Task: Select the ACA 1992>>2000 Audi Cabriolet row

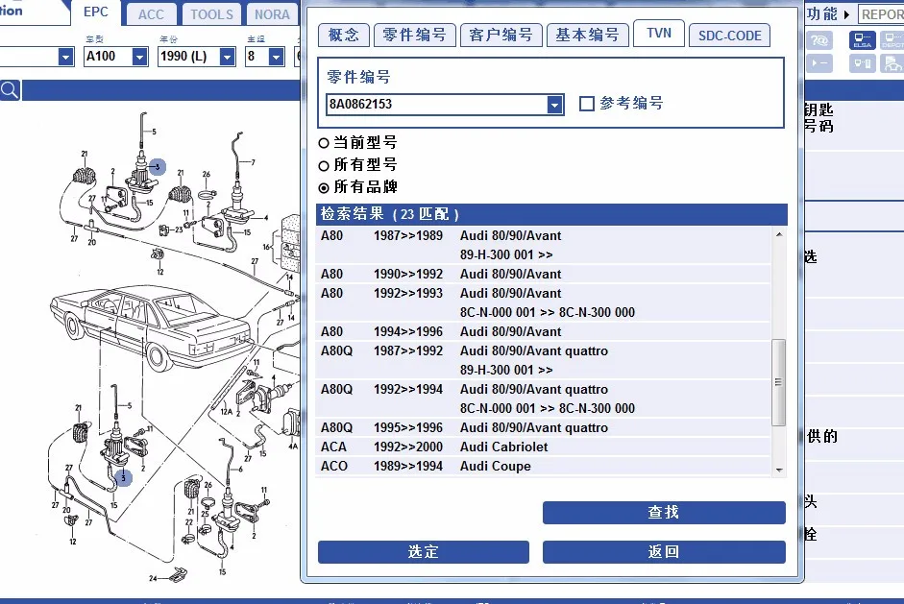Action: [x=543, y=447]
